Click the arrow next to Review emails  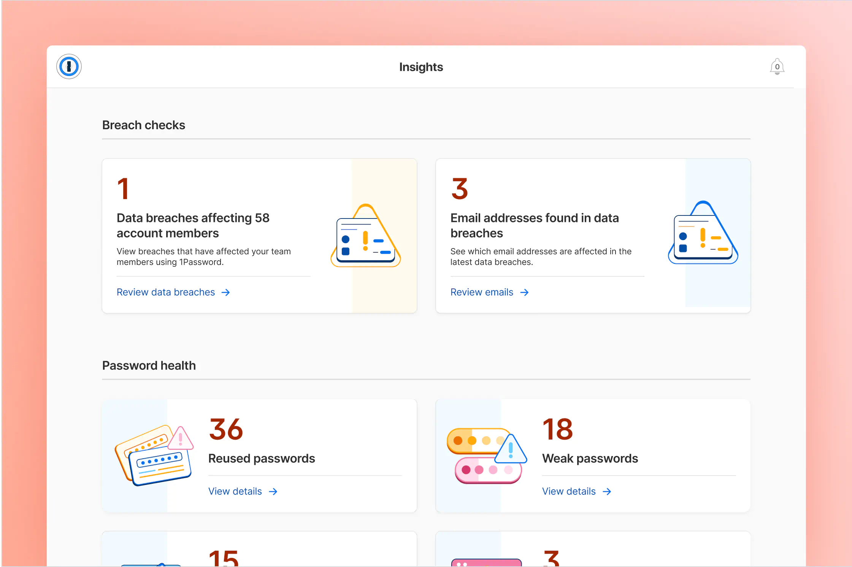point(524,292)
